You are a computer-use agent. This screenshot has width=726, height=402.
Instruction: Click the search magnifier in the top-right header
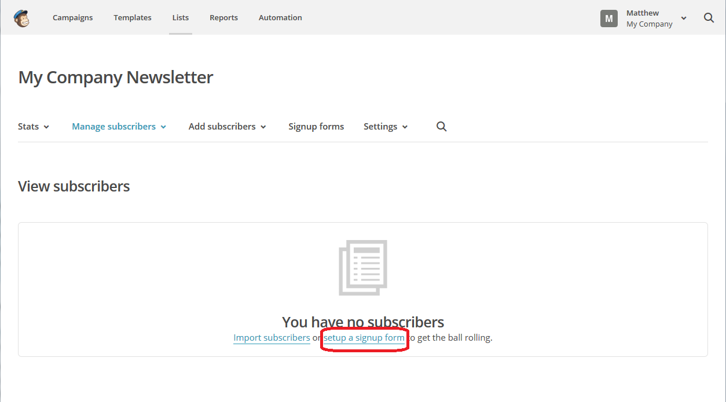coord(709,18)
